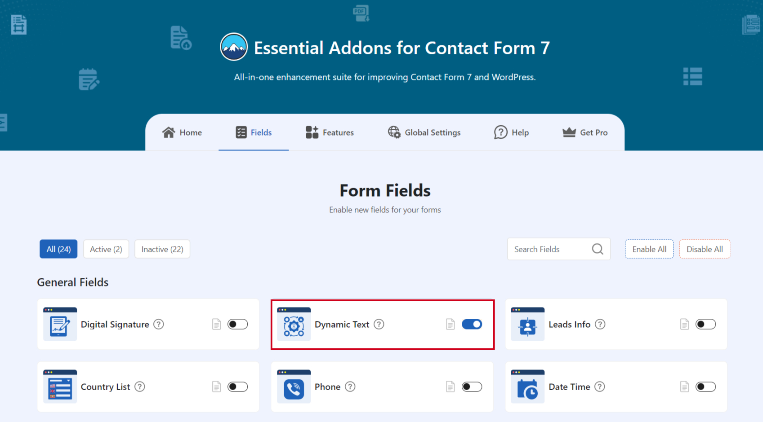Open help tooltip for Phone
Image resolution: width=763 pixels, height=422 pixels.
[350, 387]
